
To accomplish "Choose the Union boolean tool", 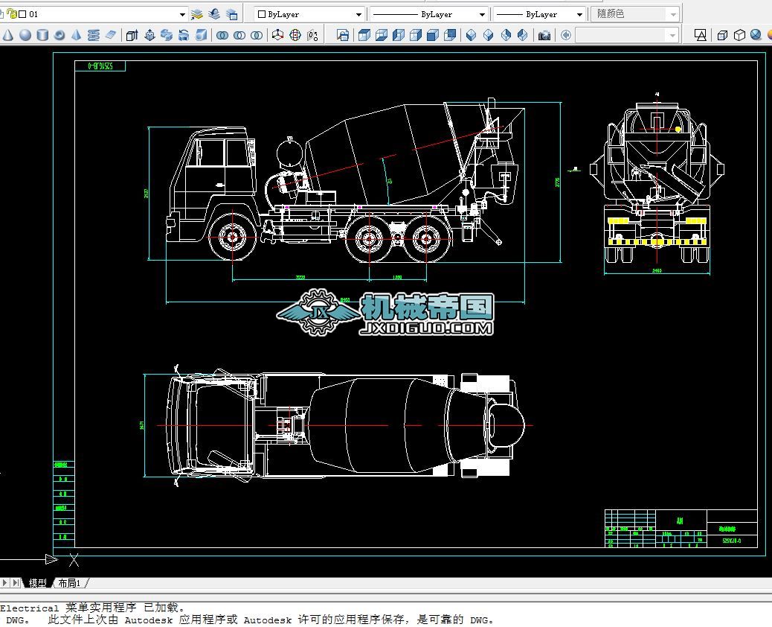I will pyautogui.click(x=222, y=35).
